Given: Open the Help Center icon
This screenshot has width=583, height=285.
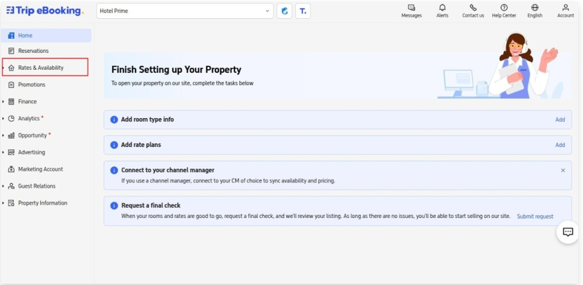Looking at the screenshot, I should click(x=504, y=8).
